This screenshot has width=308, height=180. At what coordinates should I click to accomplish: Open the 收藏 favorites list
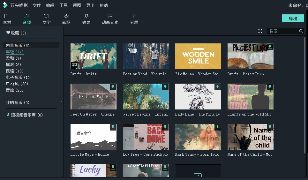click(x=16, y=33)
